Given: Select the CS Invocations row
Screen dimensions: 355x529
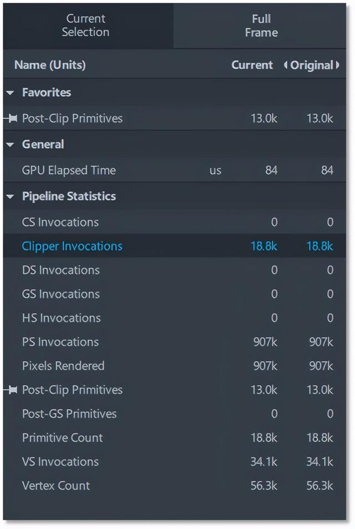Looking at the screenshot, I should tap(60, 222).
